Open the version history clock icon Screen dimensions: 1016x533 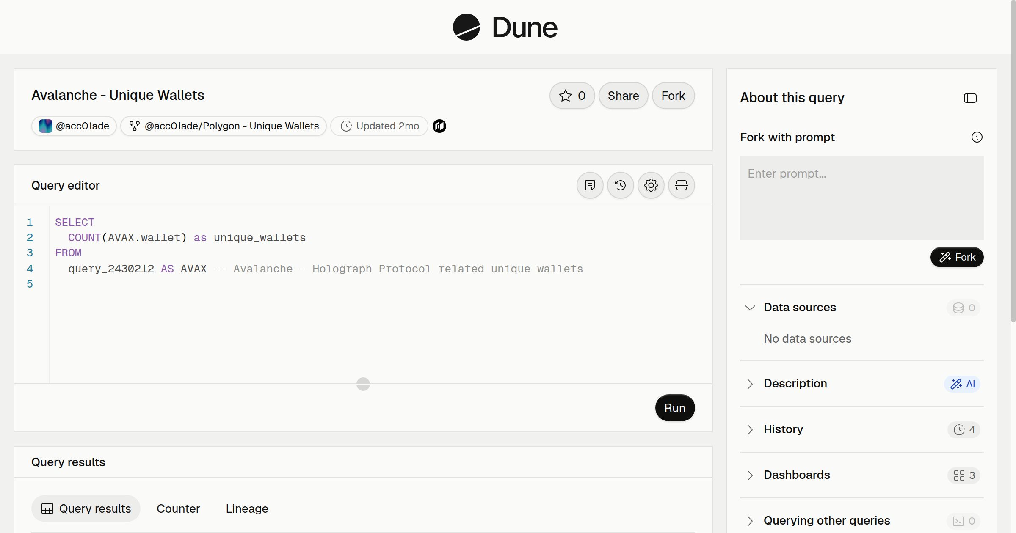coord(621,185)
